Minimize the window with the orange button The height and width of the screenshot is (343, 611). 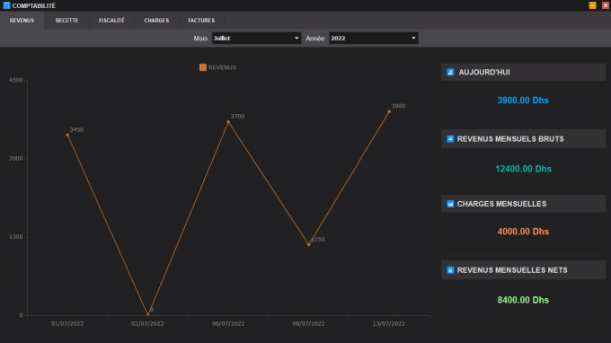point(593,5)
